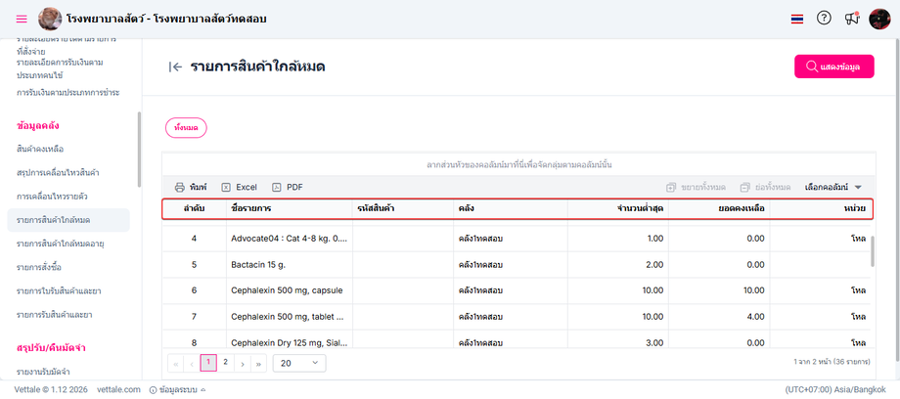Select row Advocate04 : Cat 4-8 kg.
900x399 pixels.
[517, 239]
